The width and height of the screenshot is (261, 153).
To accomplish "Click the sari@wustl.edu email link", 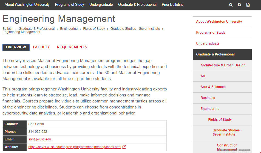I will 39,139.
